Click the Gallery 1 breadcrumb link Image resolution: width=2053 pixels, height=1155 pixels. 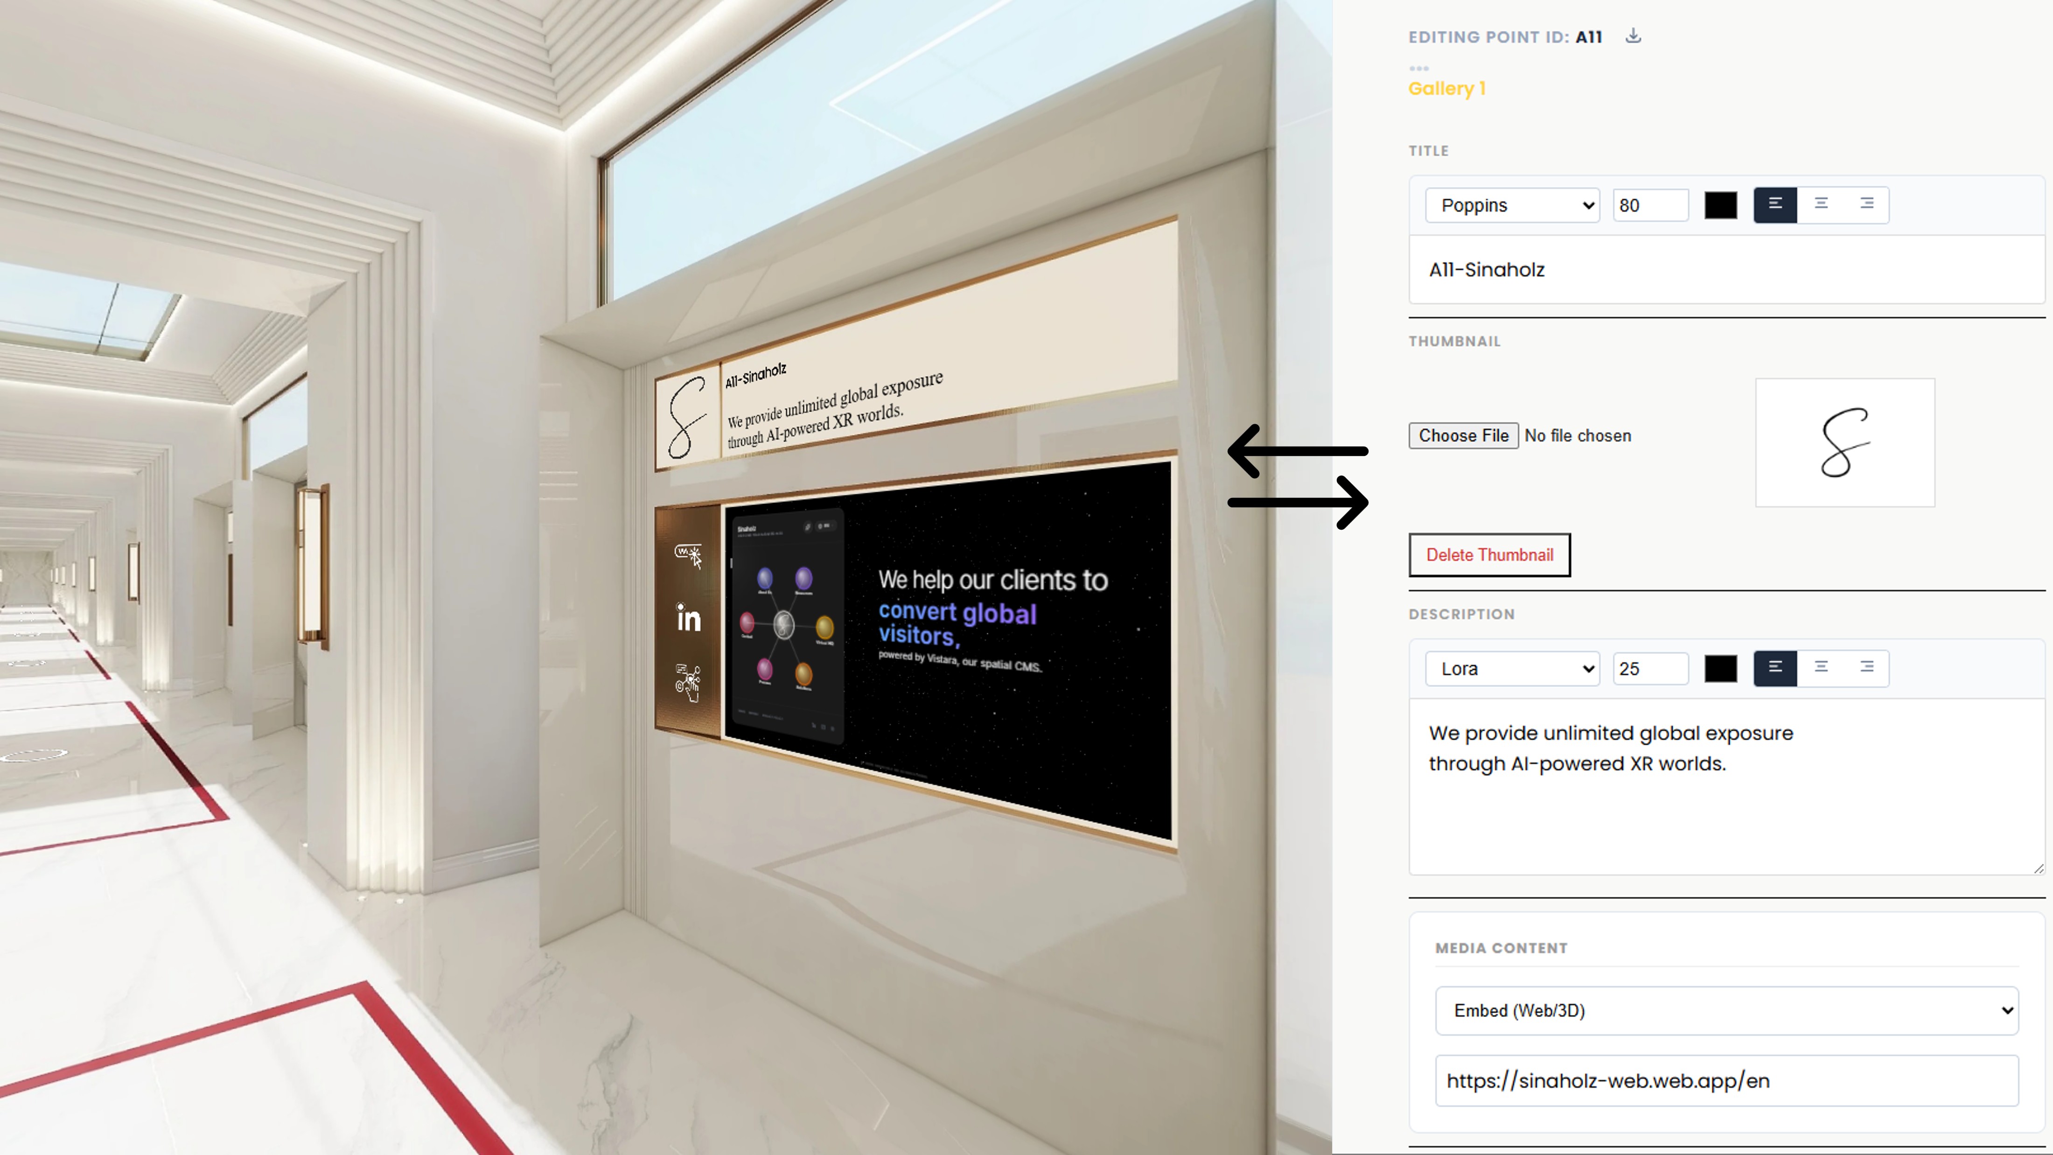pos(1446,89)
